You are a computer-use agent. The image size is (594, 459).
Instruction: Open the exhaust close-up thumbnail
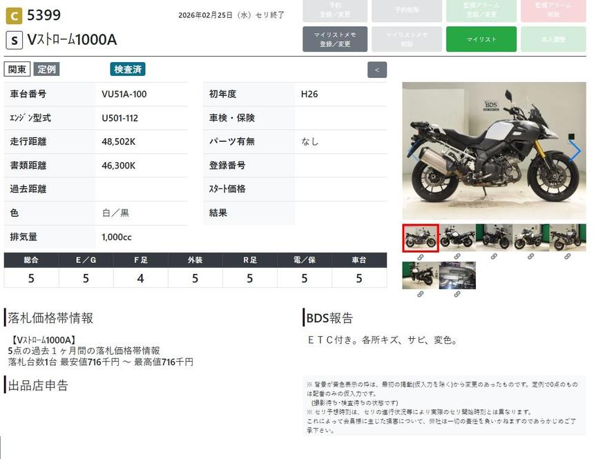(x=457, y=275)
